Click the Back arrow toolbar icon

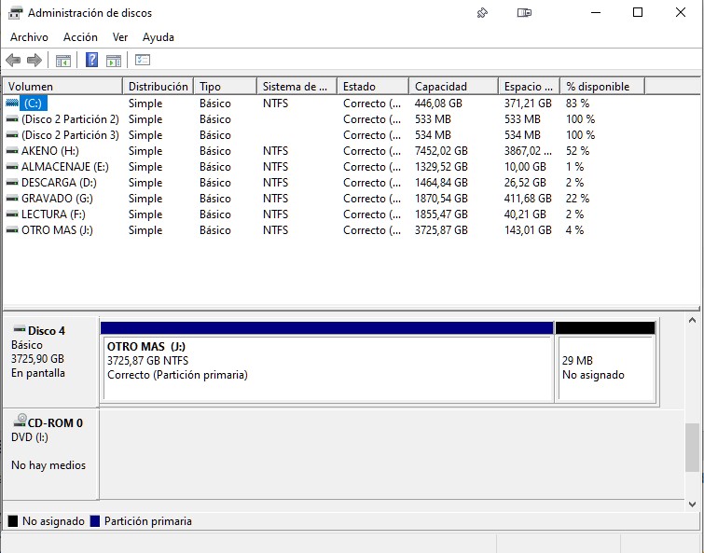[x=13, y=60]
